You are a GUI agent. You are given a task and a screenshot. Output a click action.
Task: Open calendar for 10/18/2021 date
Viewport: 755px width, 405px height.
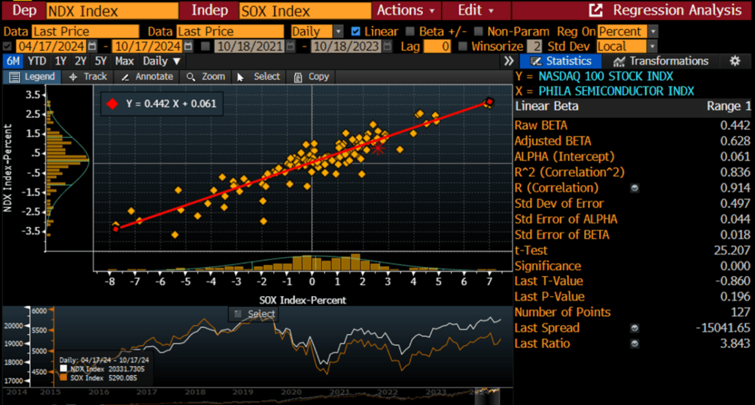(x=290, y=46)
